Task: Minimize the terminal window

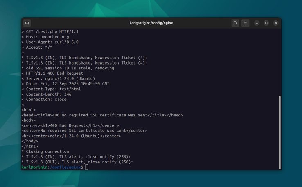Action: 257,23
